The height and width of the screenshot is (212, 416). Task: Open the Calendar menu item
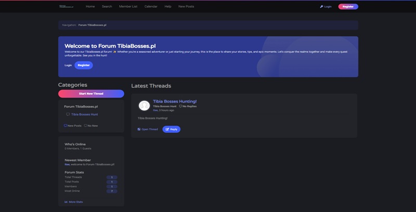point(151,6)
